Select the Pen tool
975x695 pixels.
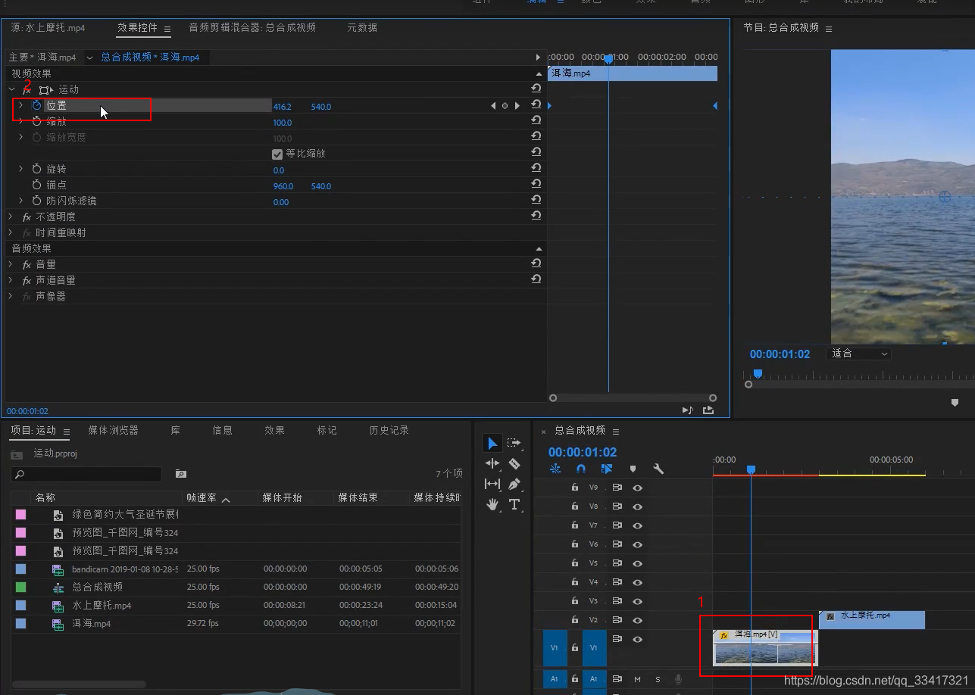pyautogui.click(x=514, y=484)
